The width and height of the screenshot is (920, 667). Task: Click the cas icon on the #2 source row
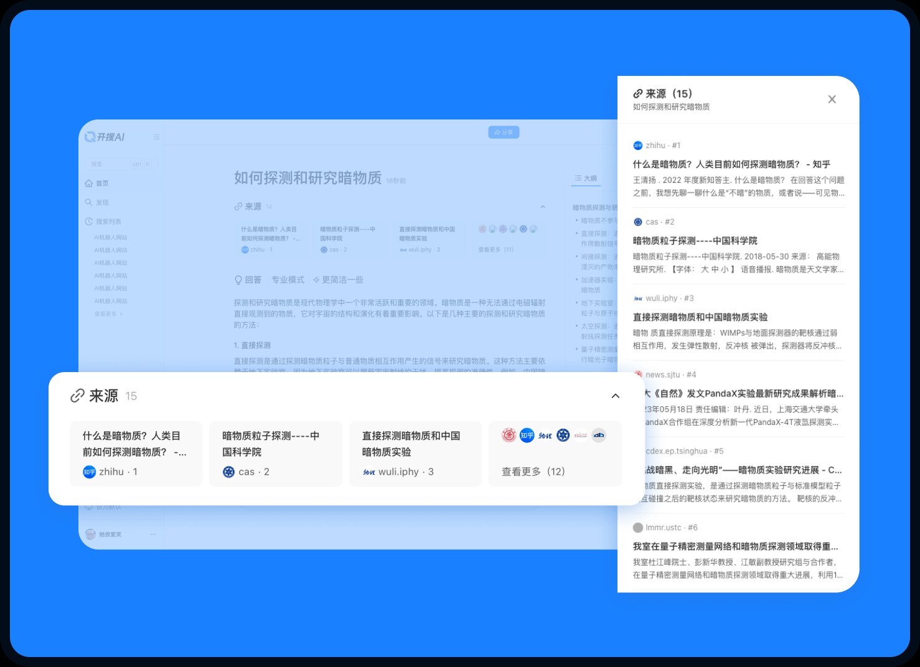(637, 222)
